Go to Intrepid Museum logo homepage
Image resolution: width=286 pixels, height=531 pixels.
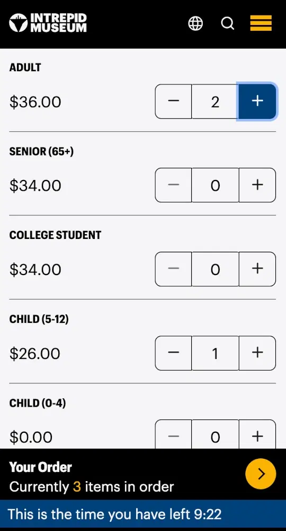48,23
